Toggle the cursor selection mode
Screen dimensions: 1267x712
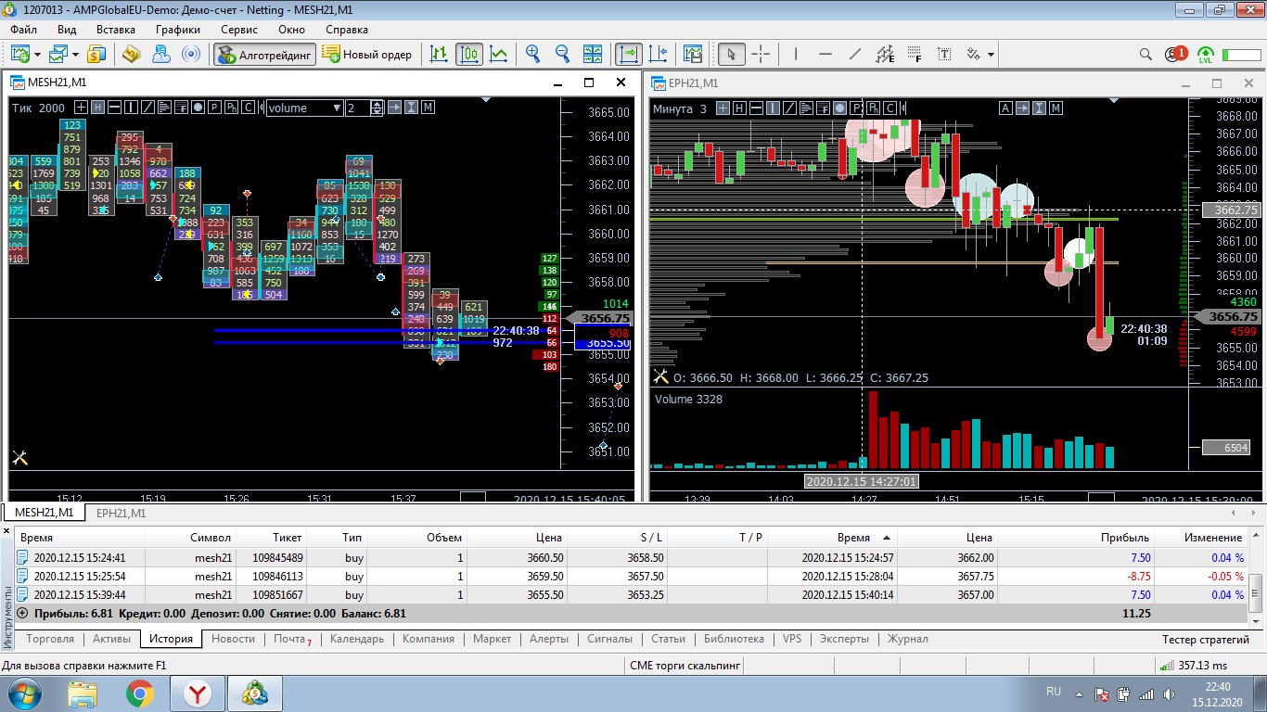point(731,54)
